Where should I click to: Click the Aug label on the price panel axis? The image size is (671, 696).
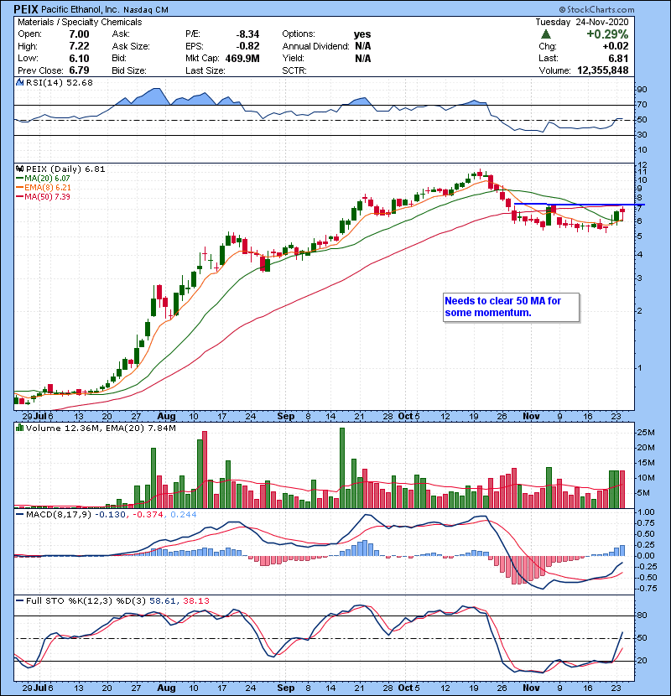coord(167,417)
